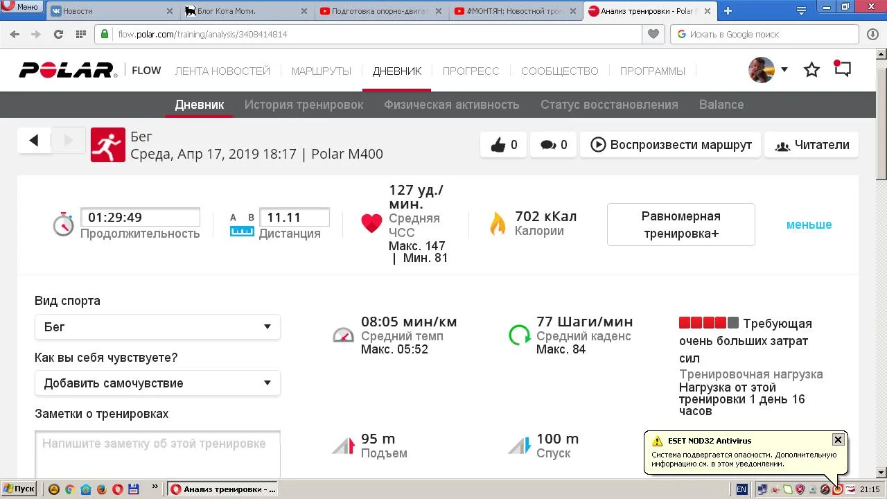Switch to the Блог Кота Моти tab
887x499 pixels.
coord(246,11)
